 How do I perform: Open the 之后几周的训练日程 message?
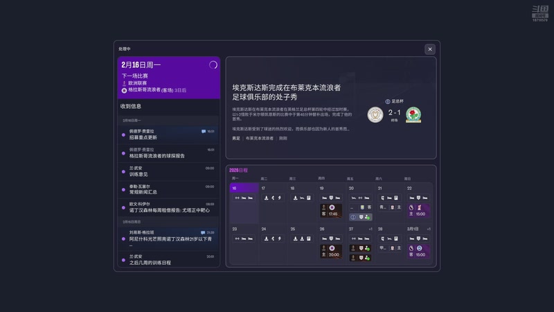point(168,259)
